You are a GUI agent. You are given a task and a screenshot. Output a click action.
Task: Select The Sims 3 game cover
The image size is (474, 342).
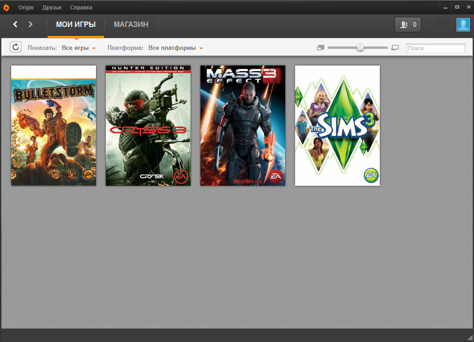click(337, 125)
